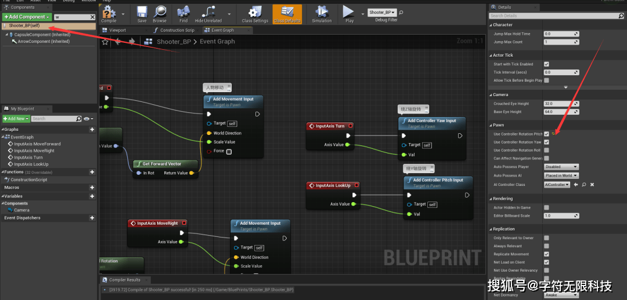Open Class Defaults

click(x=287, y=14)
